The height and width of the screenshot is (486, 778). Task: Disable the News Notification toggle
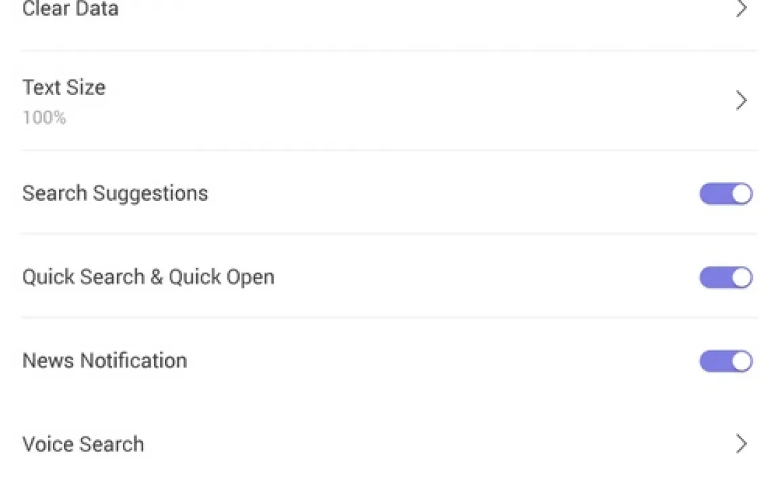pyautogui.click(x=726, y=361)
